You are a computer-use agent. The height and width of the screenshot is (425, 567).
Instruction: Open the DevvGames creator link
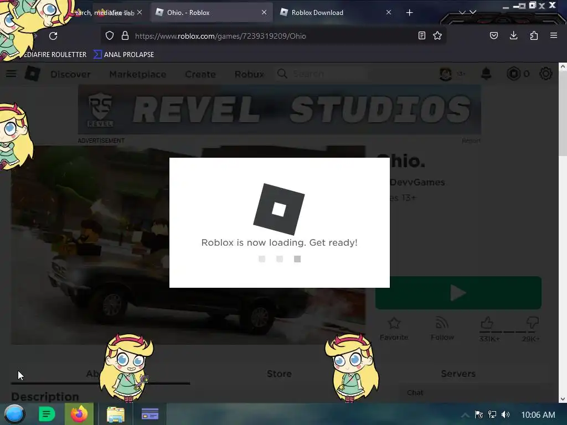pyautogui.click(x=417, y=182)
